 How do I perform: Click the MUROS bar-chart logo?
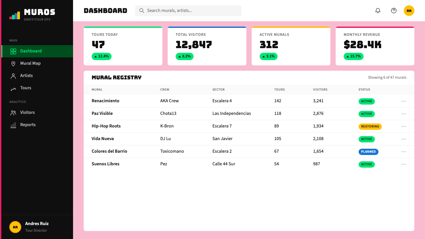[x=15, y=15]
